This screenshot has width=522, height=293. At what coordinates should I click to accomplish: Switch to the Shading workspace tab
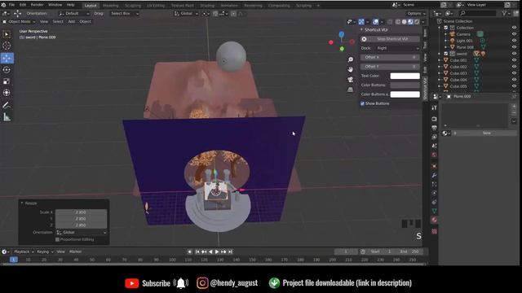207,6
